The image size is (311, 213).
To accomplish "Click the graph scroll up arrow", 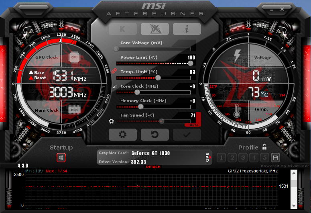I will pyautogui.click(x=294, y=173).
